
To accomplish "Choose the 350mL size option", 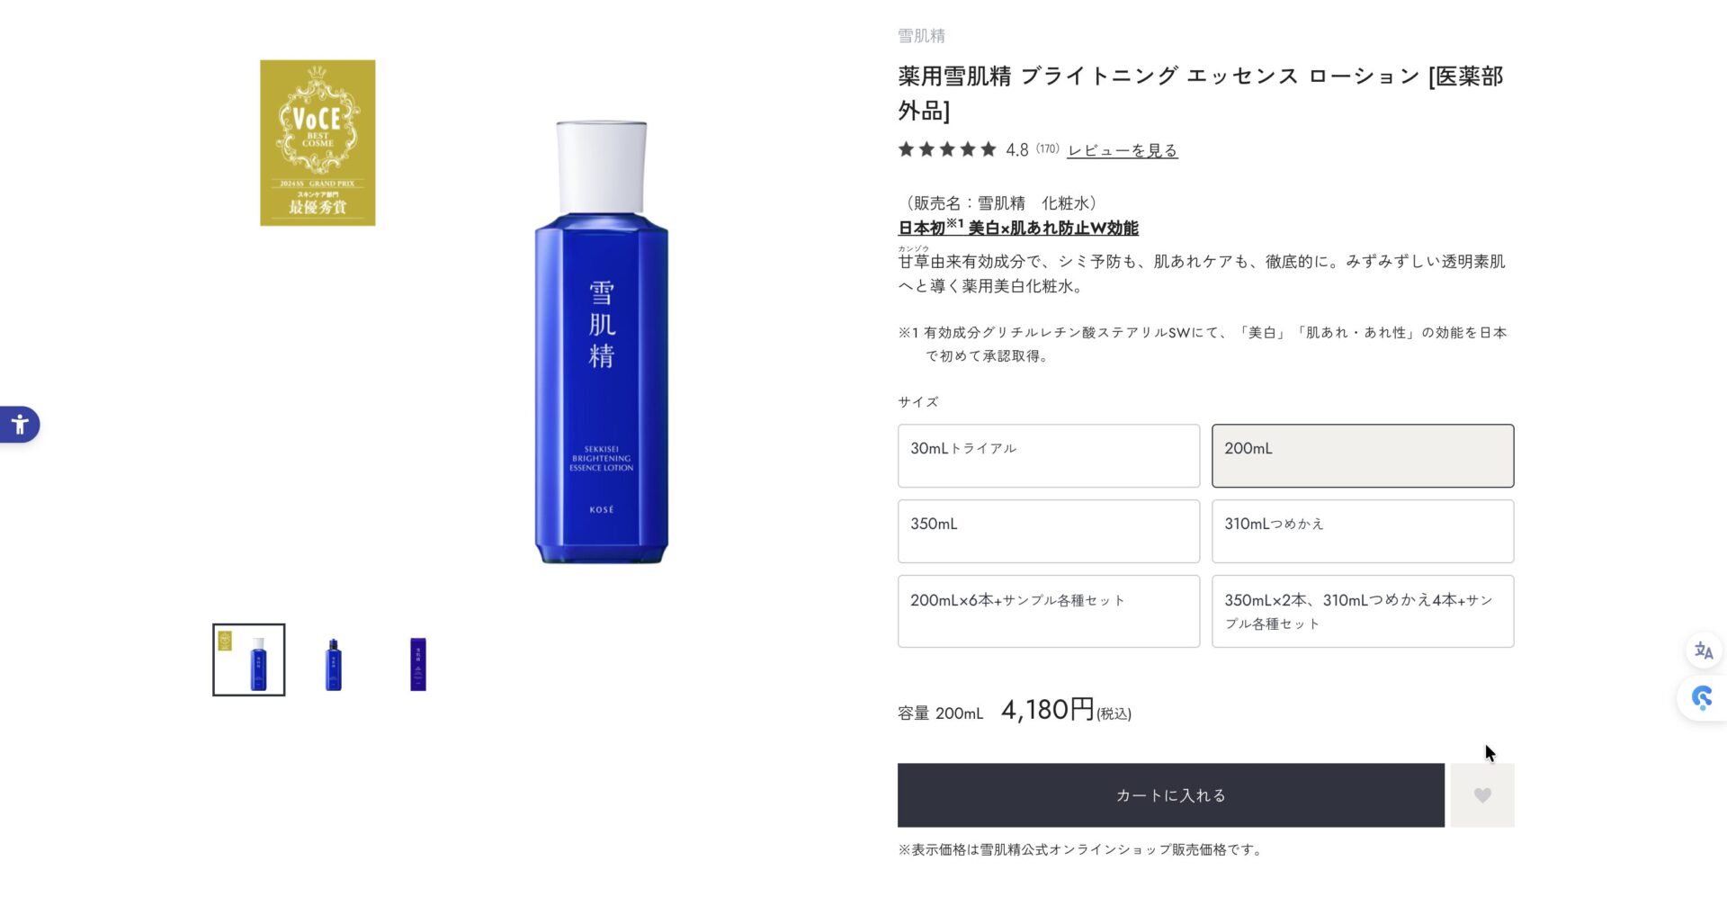I will 1049,532.
